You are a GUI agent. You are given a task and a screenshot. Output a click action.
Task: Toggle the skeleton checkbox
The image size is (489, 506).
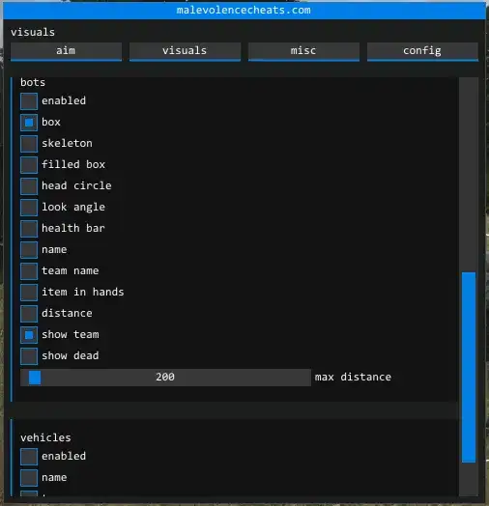click(x=29, y=144)
